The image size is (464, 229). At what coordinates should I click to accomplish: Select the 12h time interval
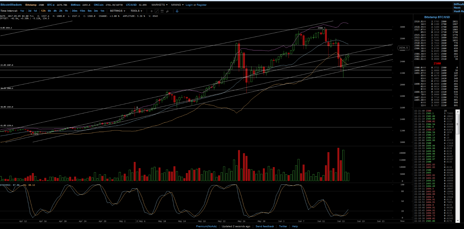coord(43,11)
